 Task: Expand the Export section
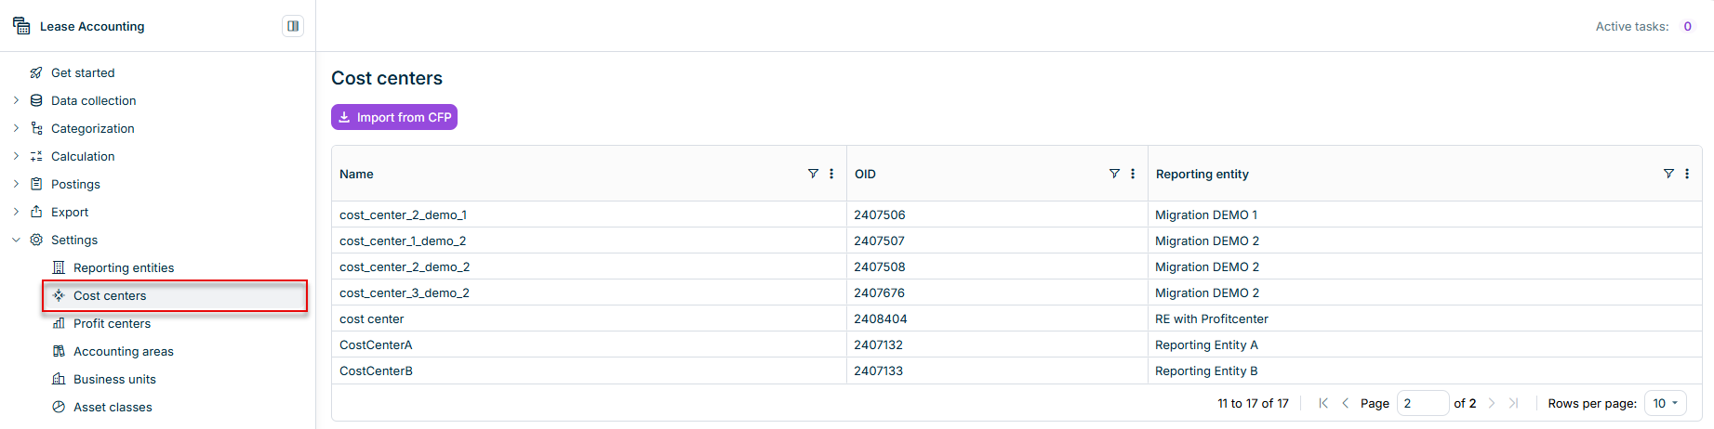(16, 212)
